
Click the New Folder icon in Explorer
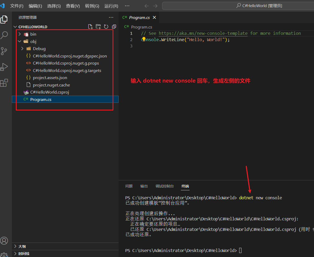[x=98, y=26]
